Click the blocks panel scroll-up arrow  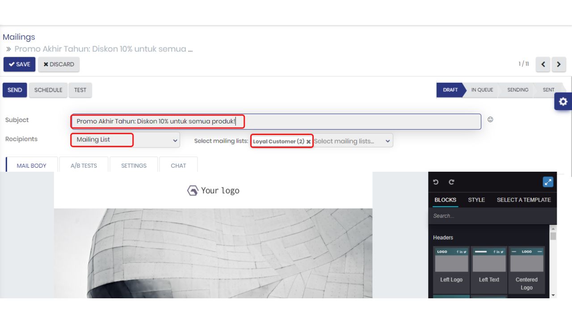click(x=553, y=229)
